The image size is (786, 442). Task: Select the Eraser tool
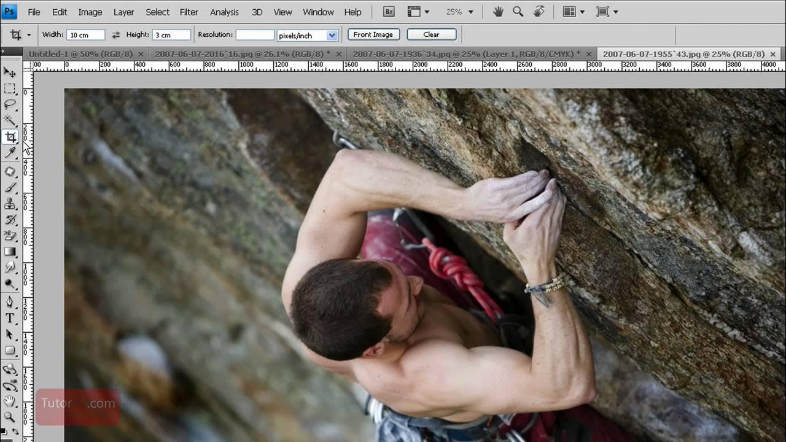tap(10, 236)
